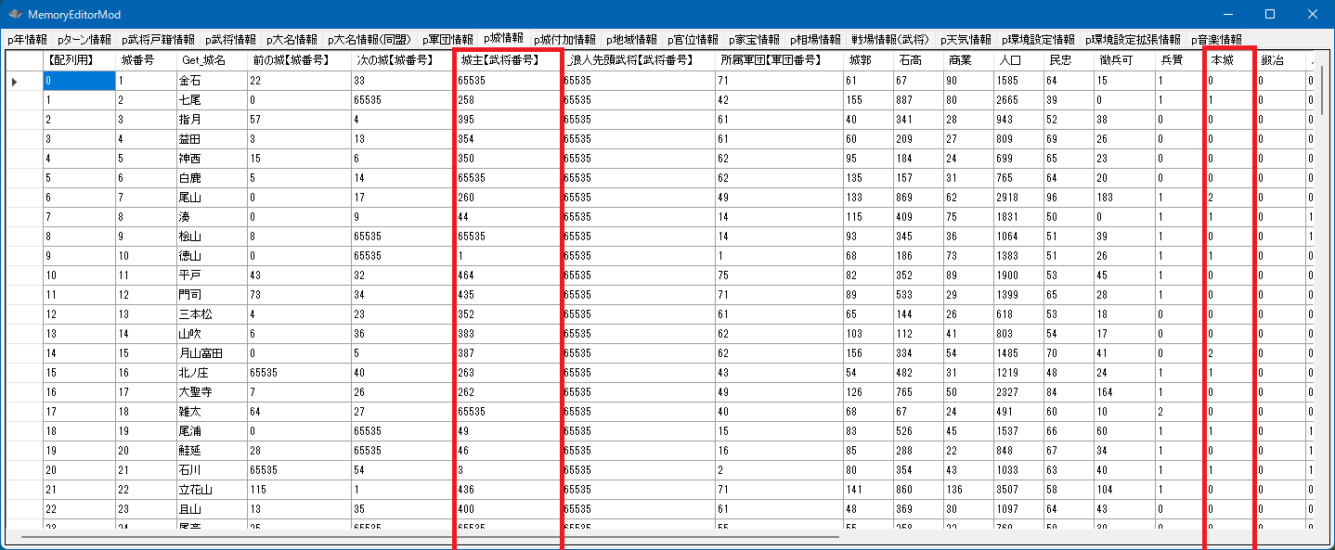Click the 城主【武将番号】 column header

tap(507, 60)
